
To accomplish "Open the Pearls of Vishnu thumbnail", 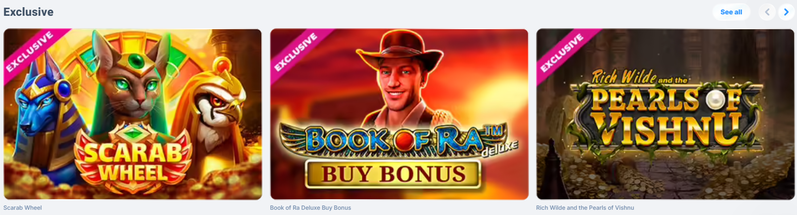I will (x=665, y=114).
